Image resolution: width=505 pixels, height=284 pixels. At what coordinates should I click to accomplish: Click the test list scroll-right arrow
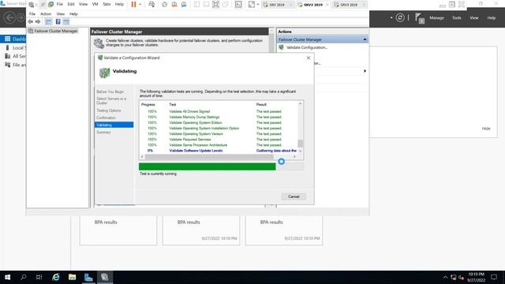[294, 156]
